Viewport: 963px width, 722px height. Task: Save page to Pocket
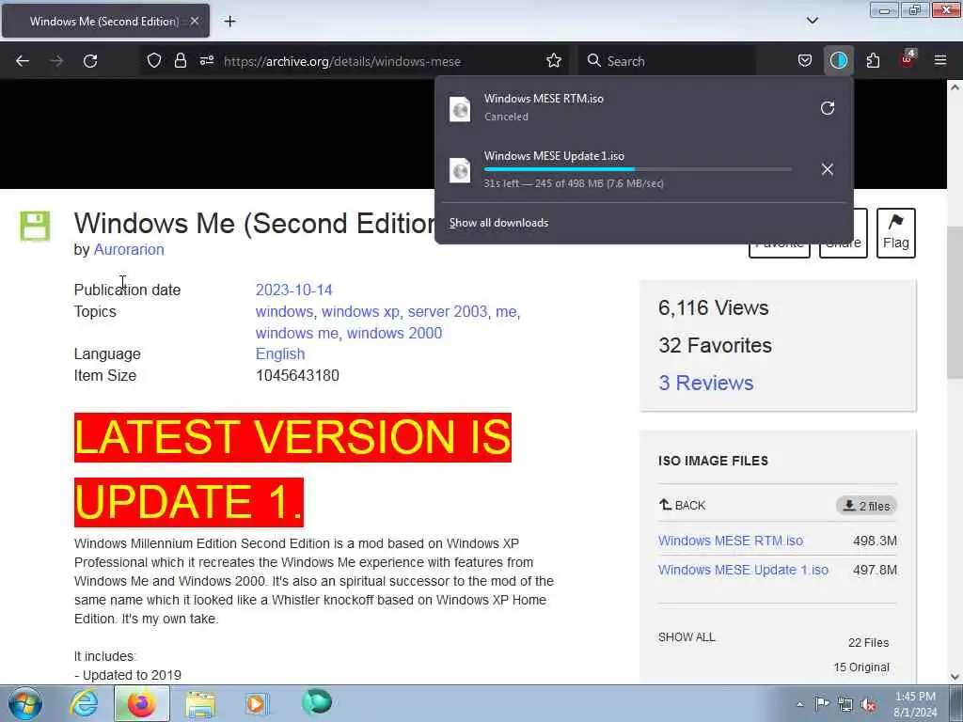[805, 61]
